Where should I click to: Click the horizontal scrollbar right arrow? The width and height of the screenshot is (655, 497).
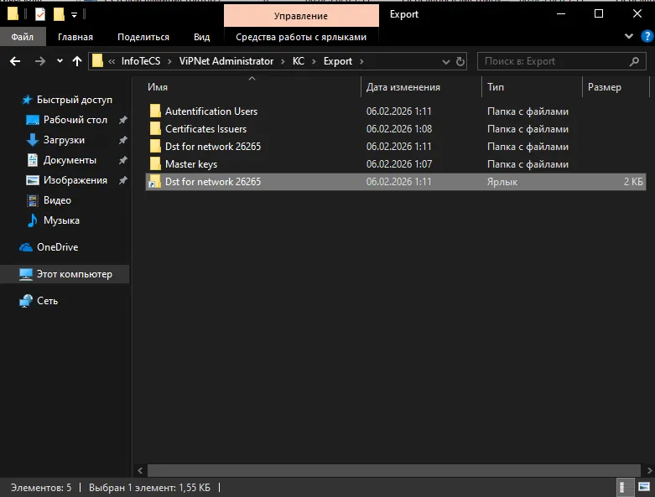(x=649, y=470)
